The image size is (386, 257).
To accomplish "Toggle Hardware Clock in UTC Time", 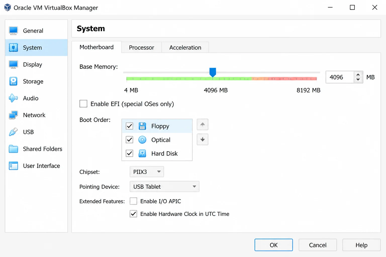I will 133,214.
